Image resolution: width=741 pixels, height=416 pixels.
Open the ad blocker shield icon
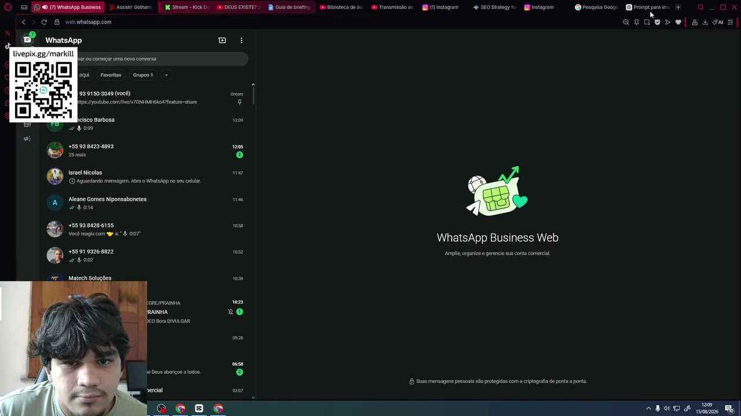(x=657, y=22)
